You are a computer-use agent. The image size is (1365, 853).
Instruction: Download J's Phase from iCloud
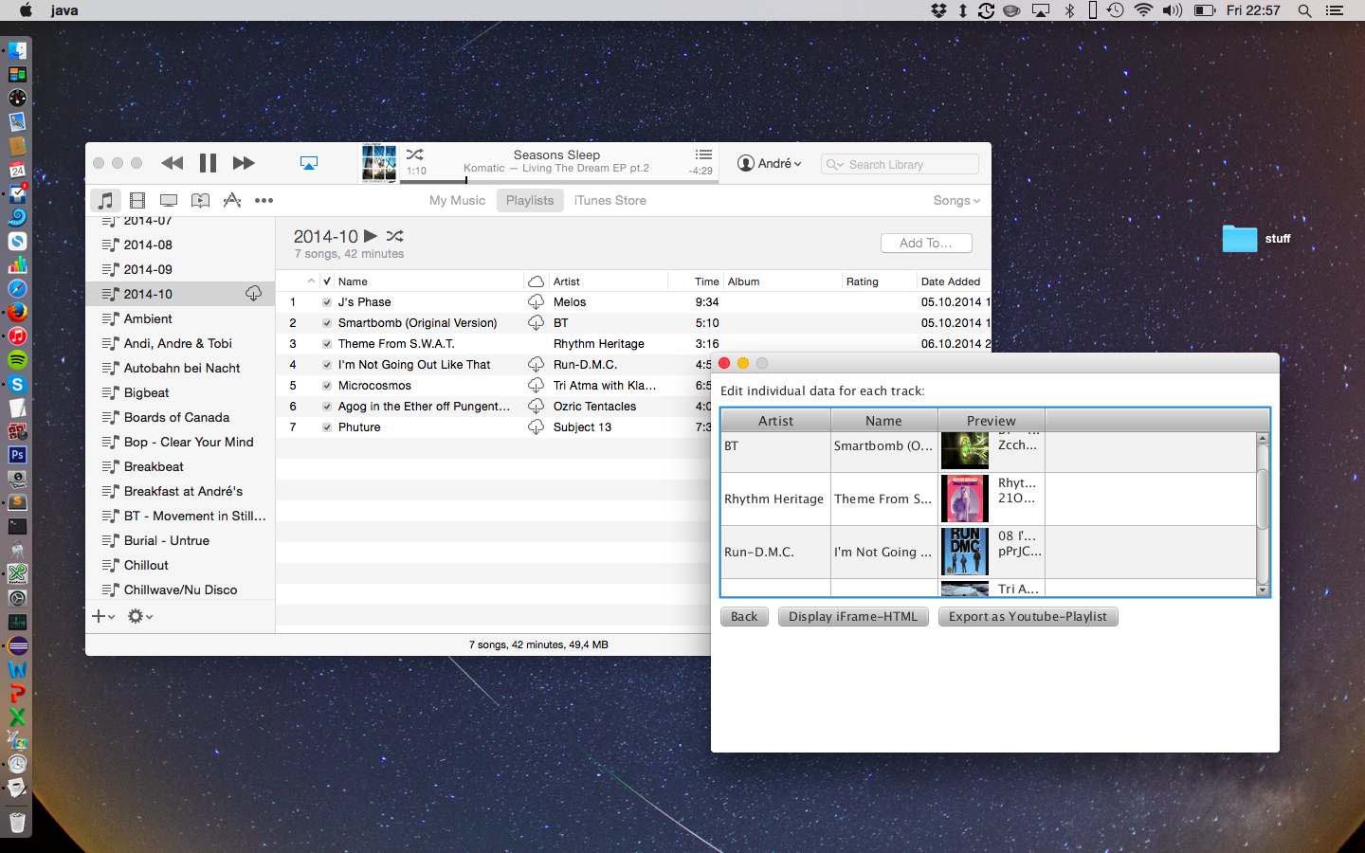click(536, 302)
